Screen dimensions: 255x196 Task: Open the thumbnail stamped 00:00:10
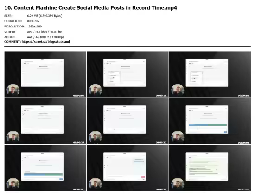coord(127,74)
